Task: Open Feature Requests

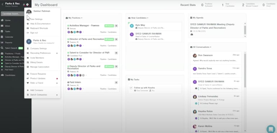Action: coord(38,74)
